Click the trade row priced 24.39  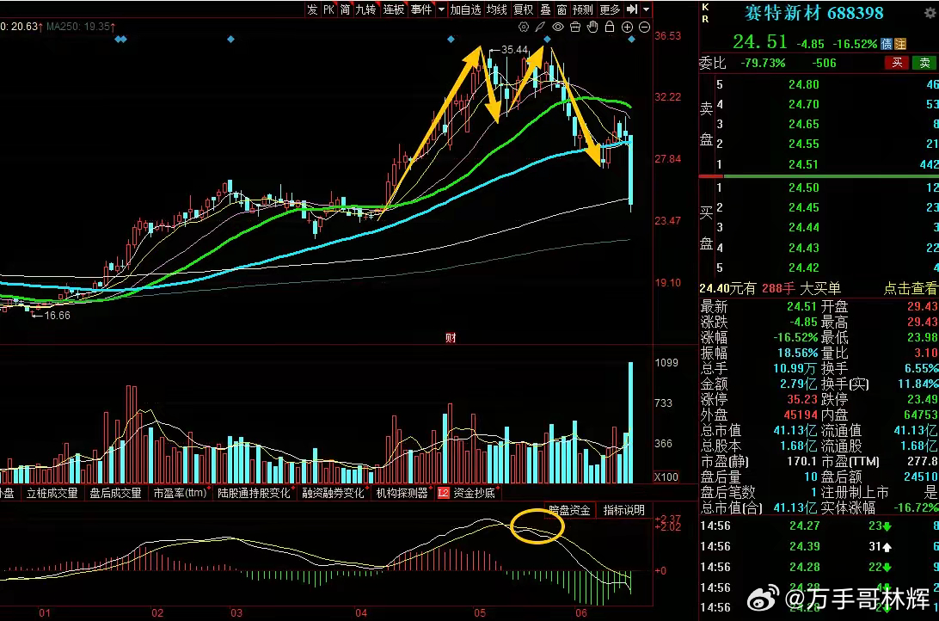click(819, 546)
